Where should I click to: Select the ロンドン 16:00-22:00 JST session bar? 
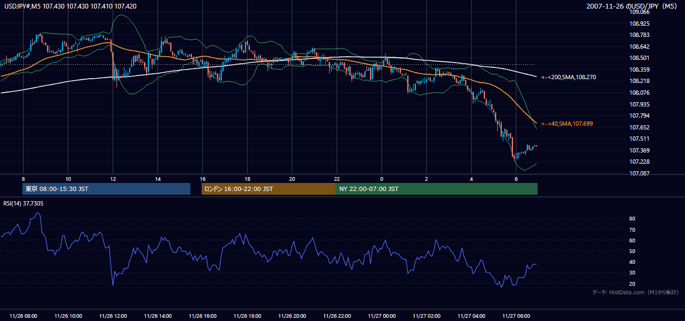[x=269, y=189]
